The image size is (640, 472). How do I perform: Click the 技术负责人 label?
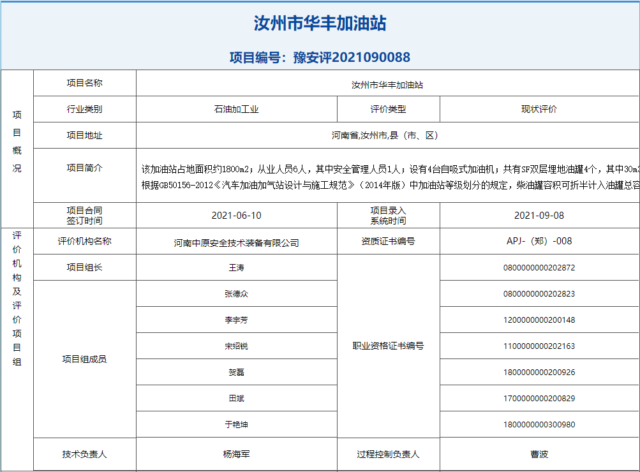tap(84, 454)
